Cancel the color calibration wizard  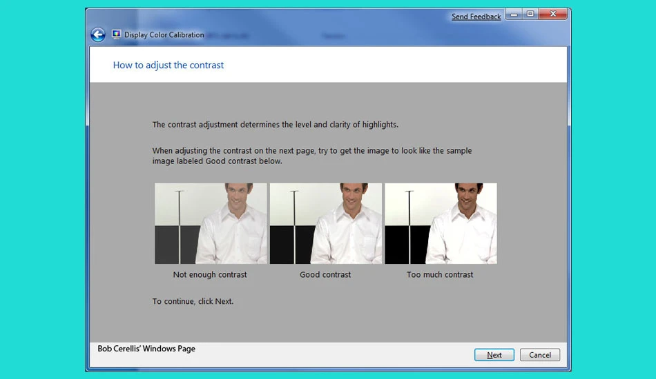[x=540, y=355]
